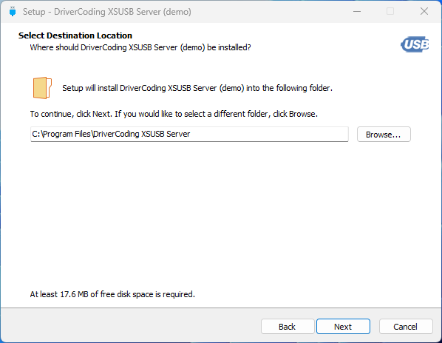
Task: Click the orange folder icon
Action: [42, 88]
